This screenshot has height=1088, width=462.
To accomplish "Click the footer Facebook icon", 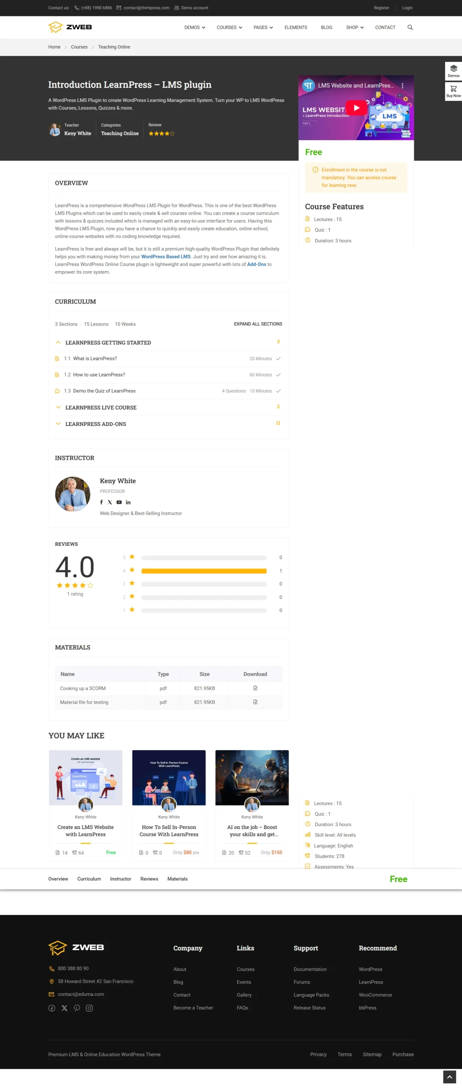I will coord(52,1008).
